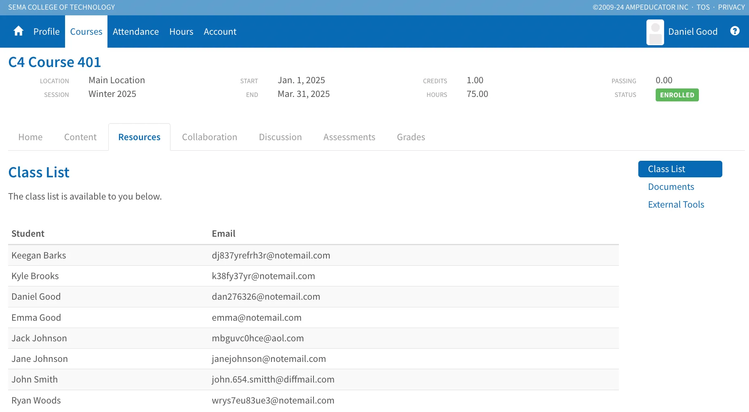
Task: Select Daniel Good in class list
Action: coord(36,296)
